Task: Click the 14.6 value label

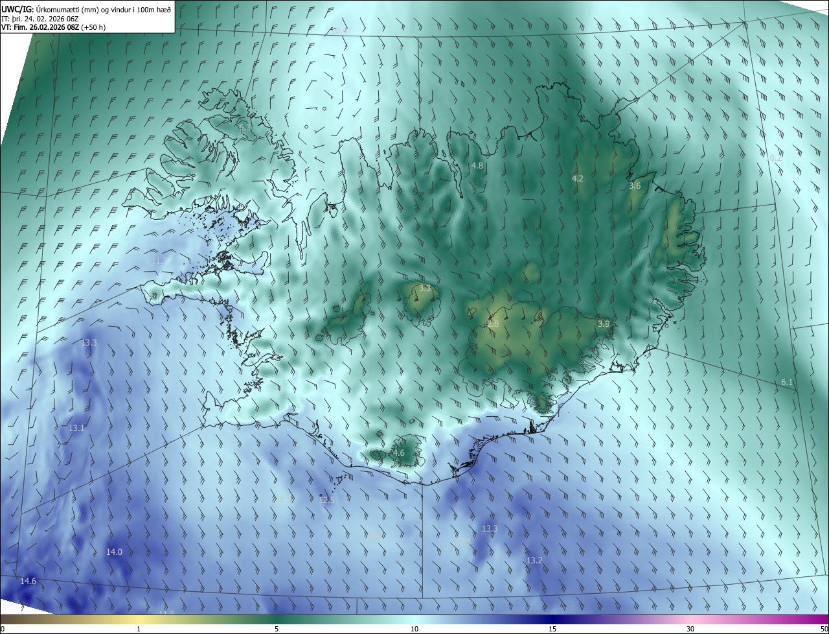Action: [28, 581]
